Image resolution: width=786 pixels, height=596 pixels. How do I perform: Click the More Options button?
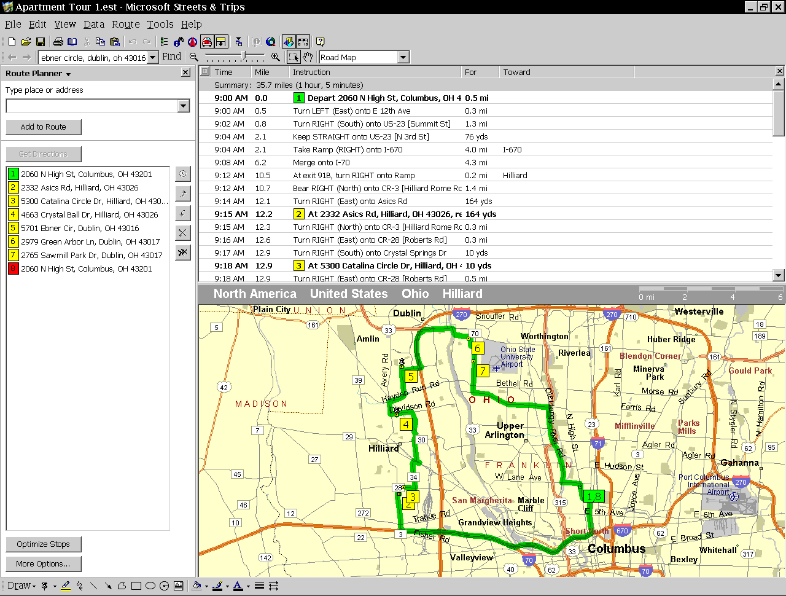coord(44,564)
